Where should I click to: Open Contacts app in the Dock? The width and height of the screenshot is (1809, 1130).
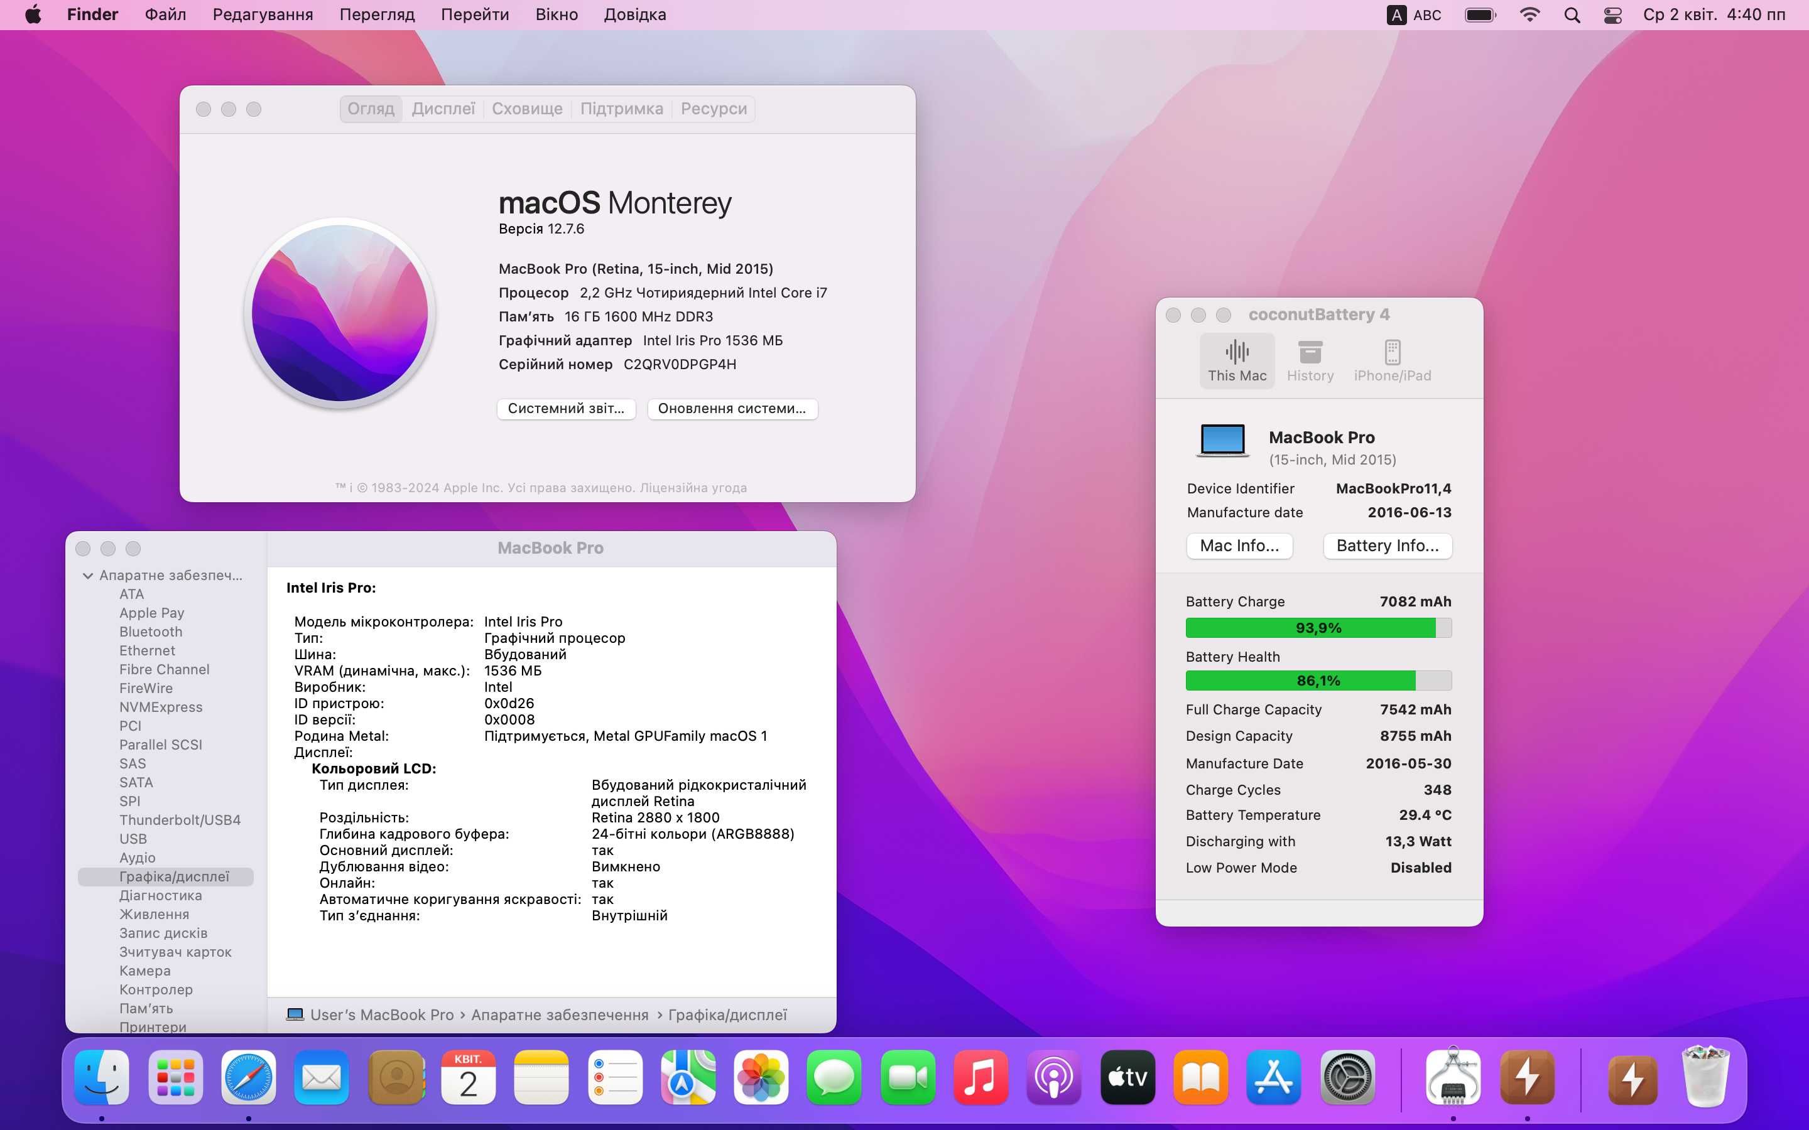pyautogui.click(x=396, y=1077)
